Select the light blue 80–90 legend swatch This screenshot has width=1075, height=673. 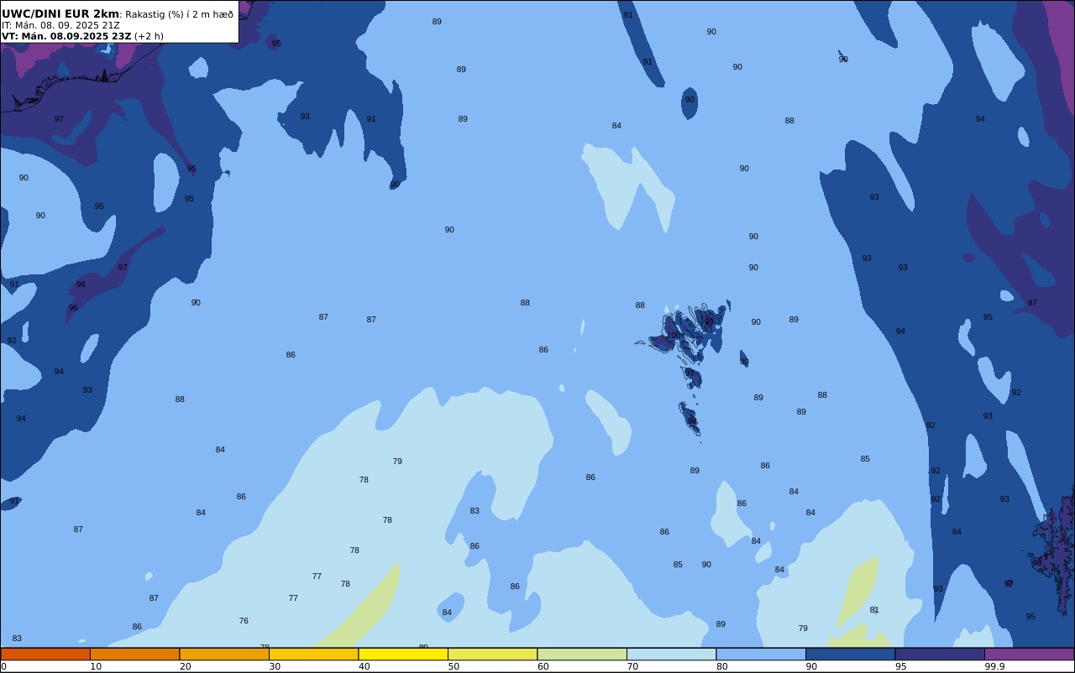click(761, 654)
